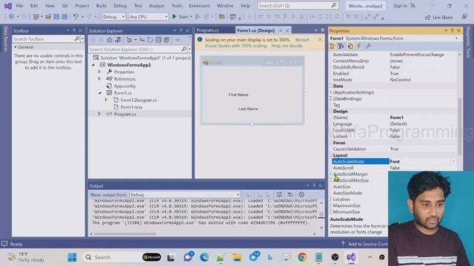
Task: Click Show All Files icon in Solution Explorer
Action: point(167,40)
